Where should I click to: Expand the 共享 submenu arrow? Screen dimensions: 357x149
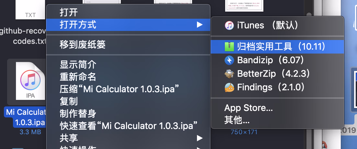click(200, 138)
